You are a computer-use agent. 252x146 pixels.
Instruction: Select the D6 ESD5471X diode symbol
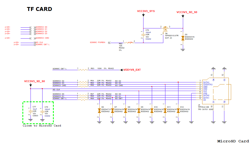pyautogui.click(x=99, y=111)
